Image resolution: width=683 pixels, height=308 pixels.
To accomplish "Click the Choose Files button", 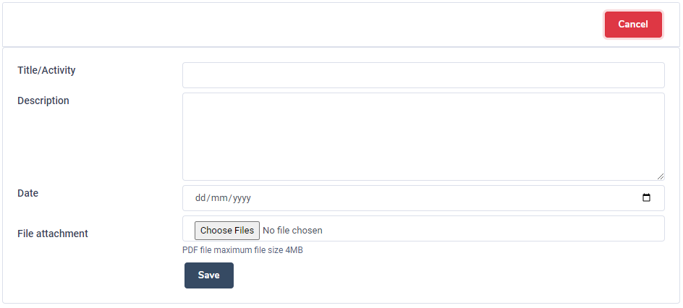I will [x=227, y=231].
